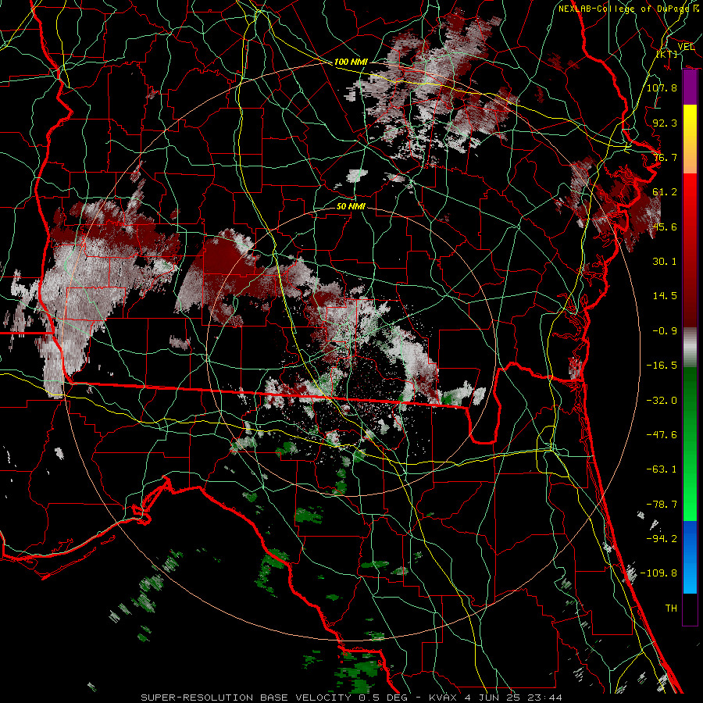Click the "100 NMI" range ring label
Screen dimensions: 703x703
[x=351, y=62]
